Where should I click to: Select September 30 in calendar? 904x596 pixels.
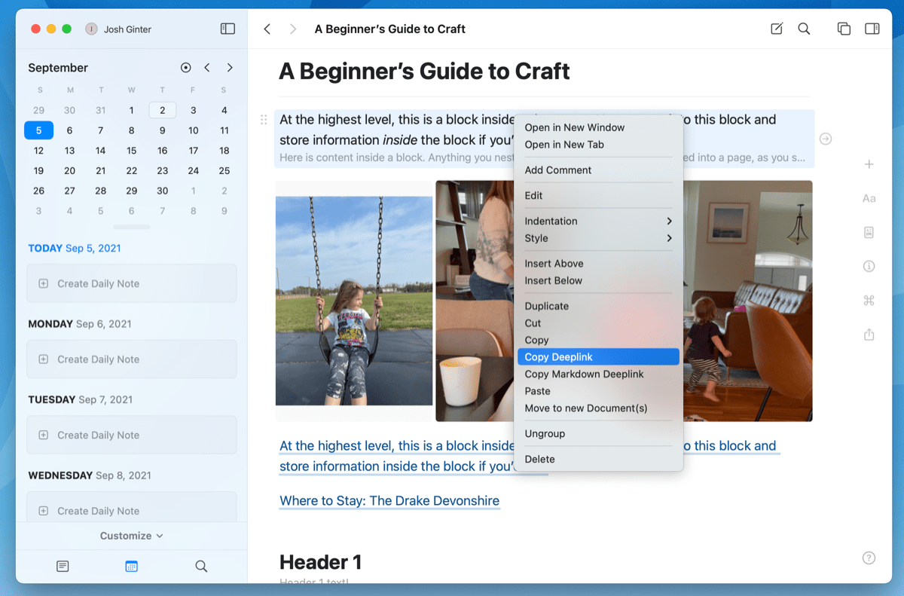(163, 191)
